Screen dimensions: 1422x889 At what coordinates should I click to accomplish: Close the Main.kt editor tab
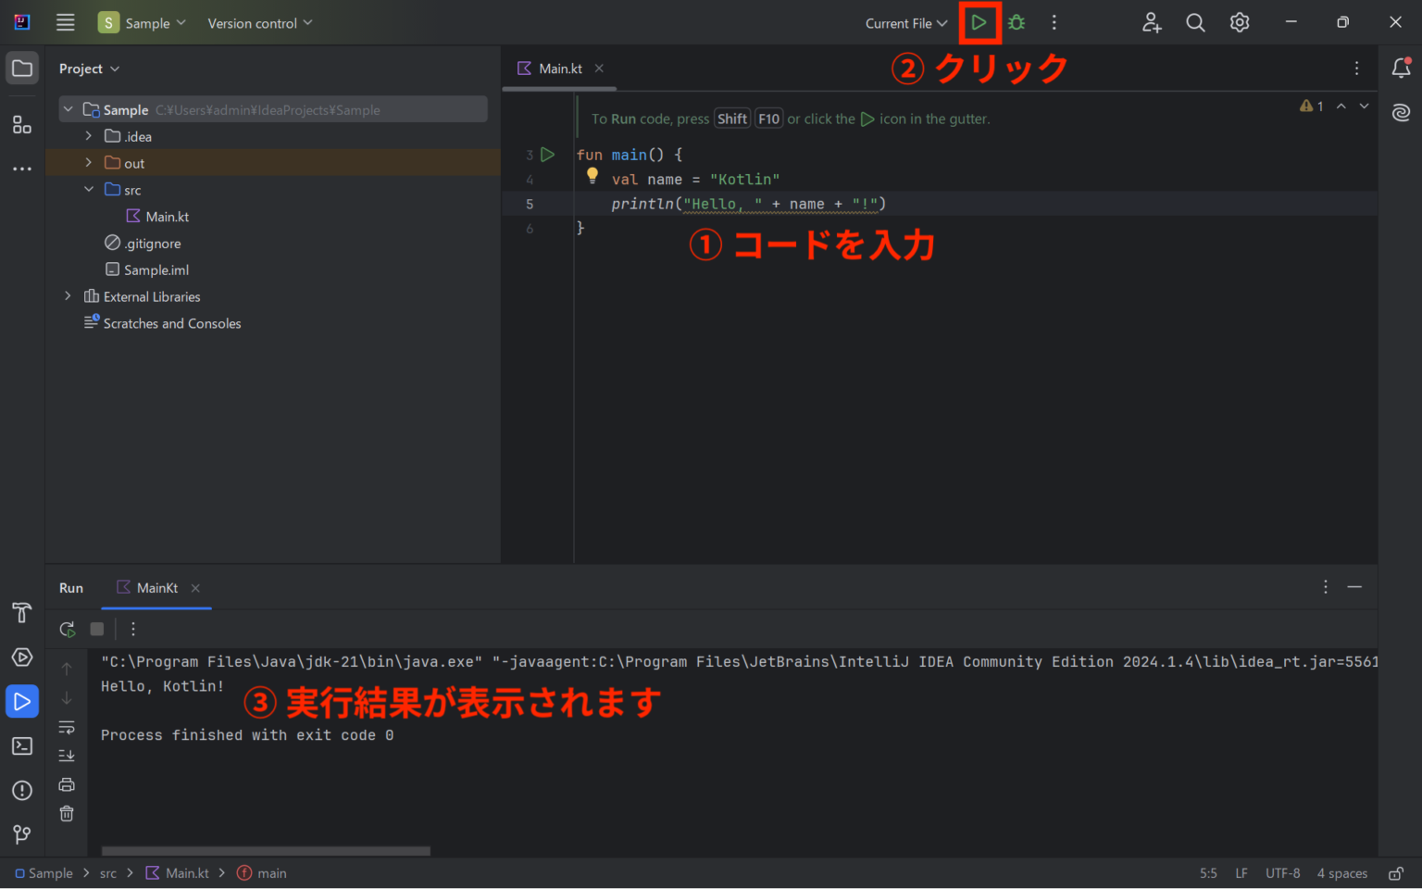tap(598, 68)
